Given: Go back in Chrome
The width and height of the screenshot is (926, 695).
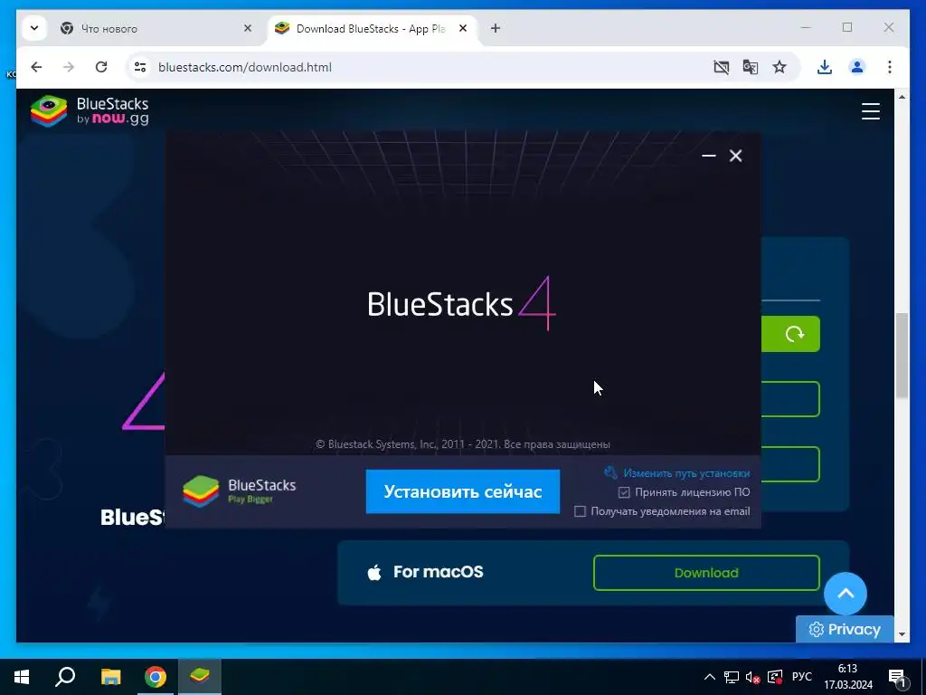Looking at the screenshot, I should pos(36,67).
